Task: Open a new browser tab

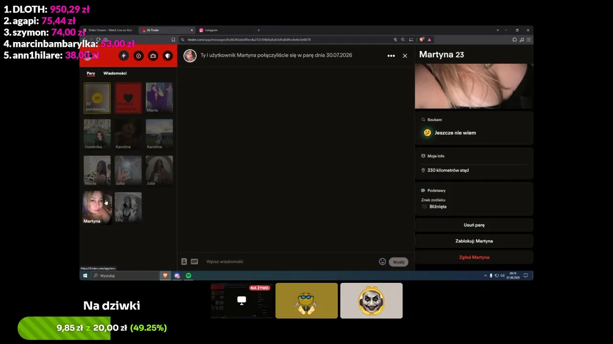Action: (x=259, y=30)
